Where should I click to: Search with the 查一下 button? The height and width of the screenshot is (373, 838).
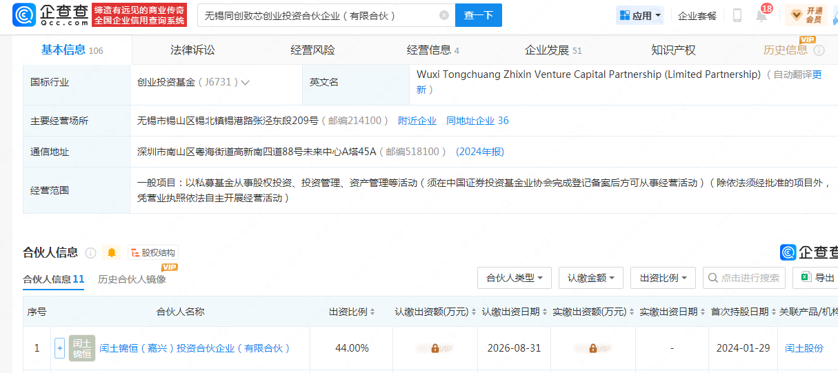tap(479, 15)
